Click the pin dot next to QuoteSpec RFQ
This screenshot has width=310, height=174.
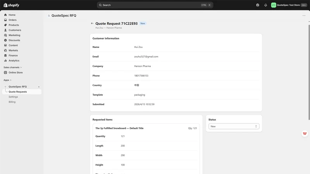tap(39, 87)
